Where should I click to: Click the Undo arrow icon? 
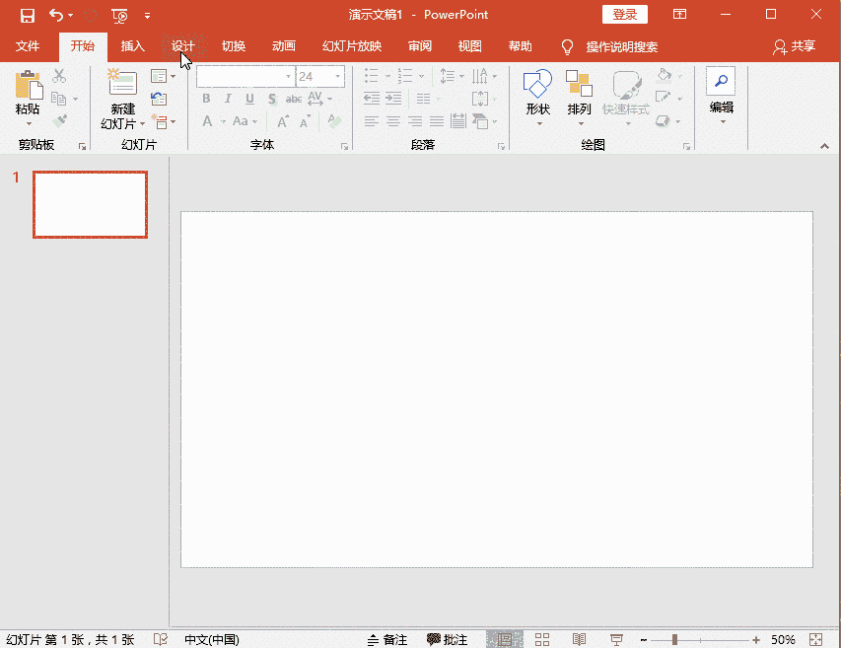tap(56, 15)
